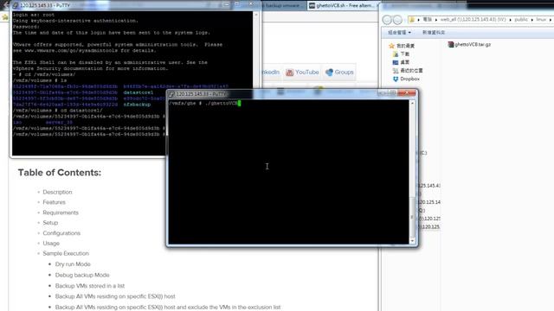Viewport: 554px width, 311px height.
Task: Click New Folder button in Explorer toolbar
Action: click(x=434, y=33)
